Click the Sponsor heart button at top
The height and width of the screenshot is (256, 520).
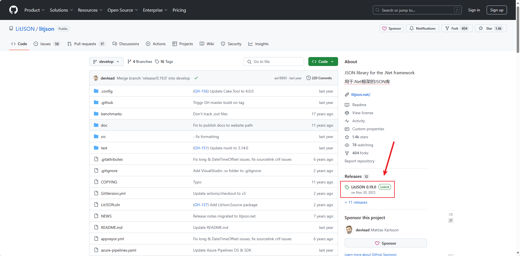point(391,28)
